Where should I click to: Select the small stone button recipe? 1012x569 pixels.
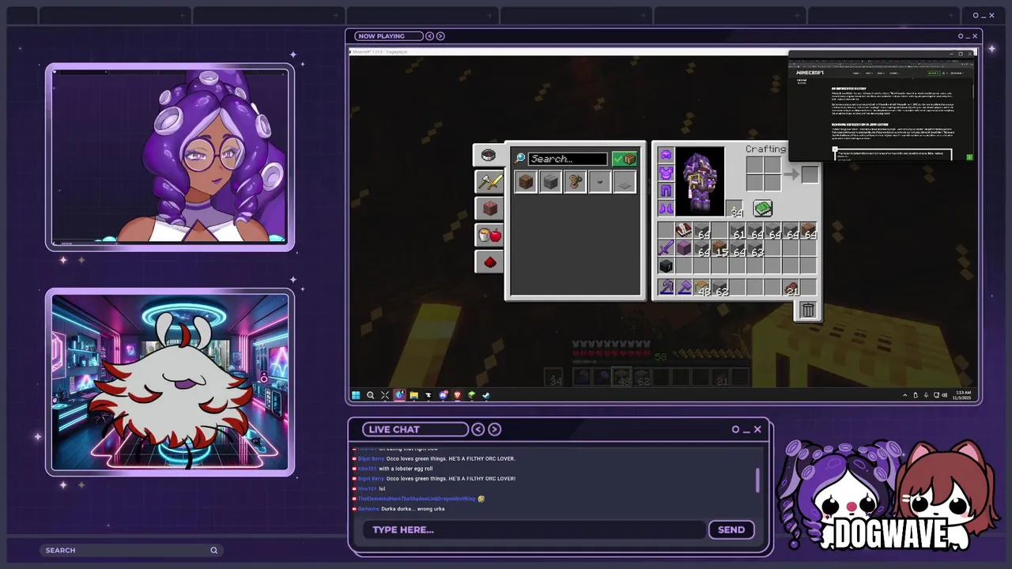pyautogui.click(x=599, y=183)
